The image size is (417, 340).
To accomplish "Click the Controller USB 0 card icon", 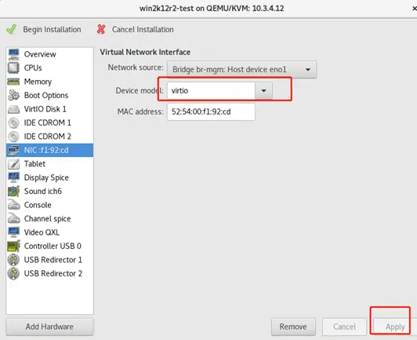I will click(x=13, y=246).
